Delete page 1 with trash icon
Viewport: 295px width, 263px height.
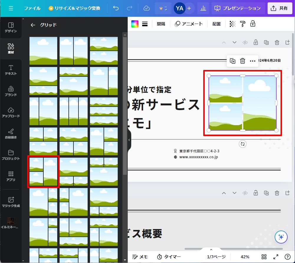(x=277, y=43)
